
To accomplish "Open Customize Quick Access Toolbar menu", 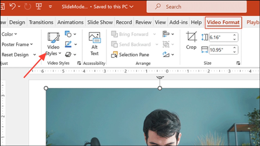I will [50, 7].
